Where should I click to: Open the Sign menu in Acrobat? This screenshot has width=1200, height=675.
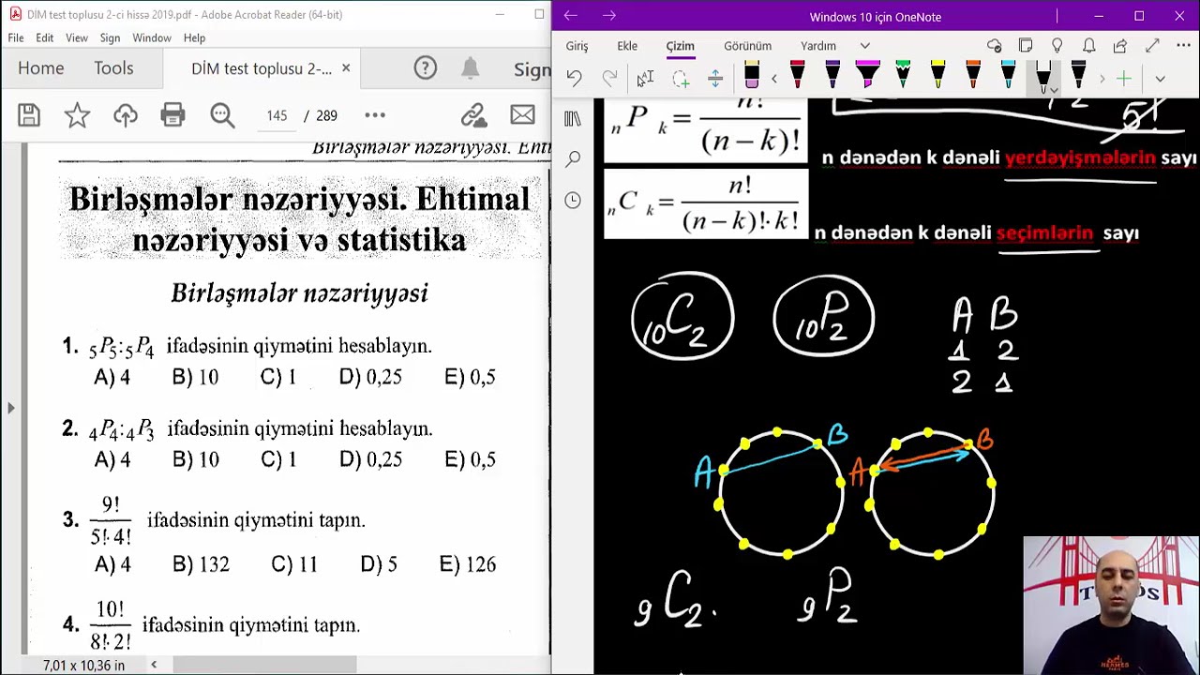click(x=110, y=37)
